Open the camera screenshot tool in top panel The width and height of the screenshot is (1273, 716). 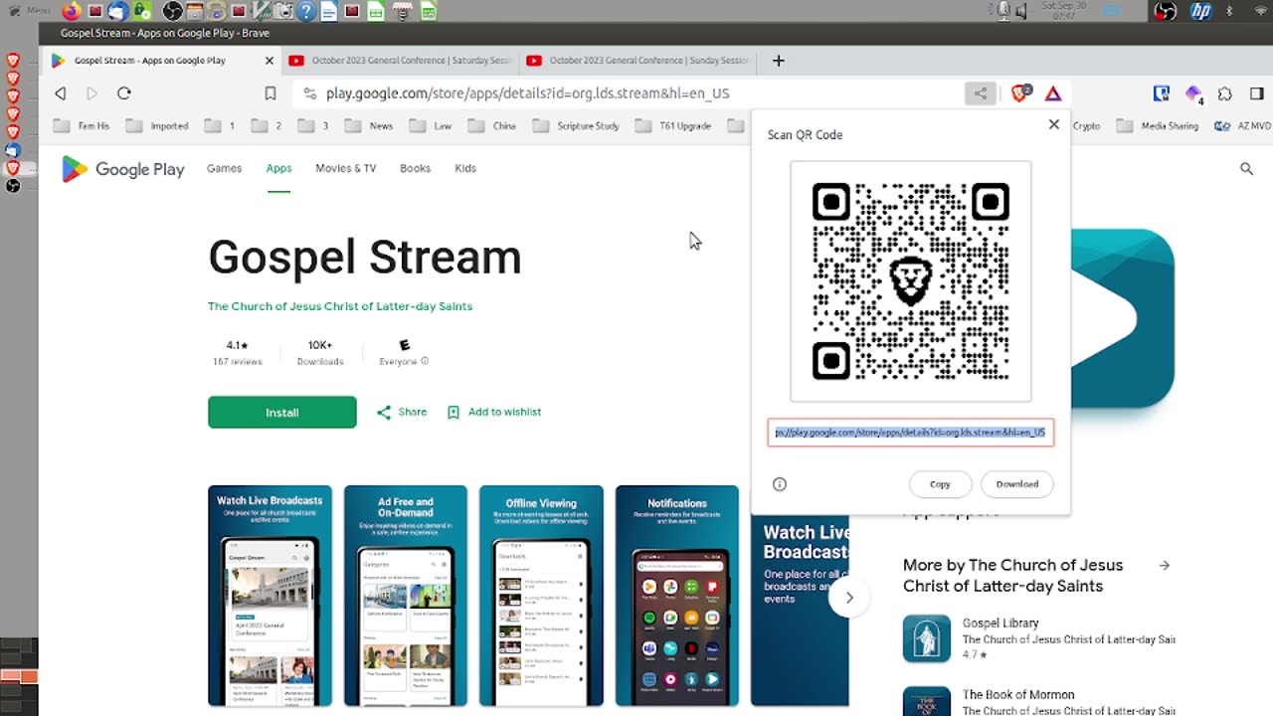[x=284, y=11]
